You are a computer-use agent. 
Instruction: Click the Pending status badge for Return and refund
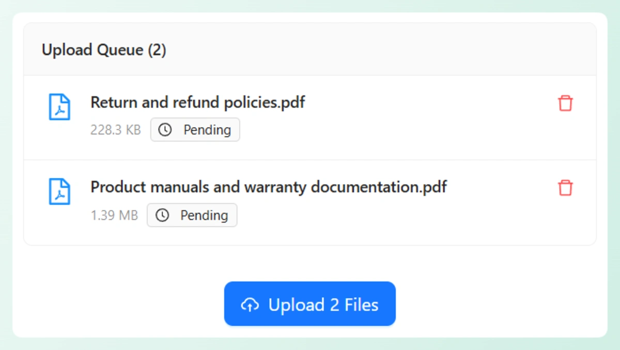(x=195, y=130)
